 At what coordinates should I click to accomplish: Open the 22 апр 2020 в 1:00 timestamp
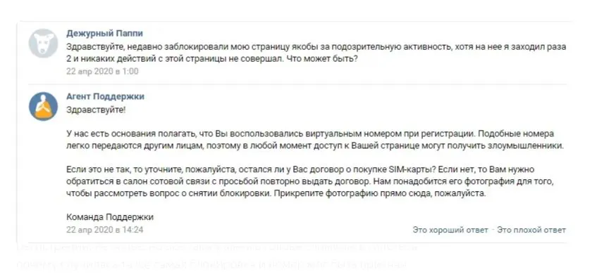(x=102, y=71)
